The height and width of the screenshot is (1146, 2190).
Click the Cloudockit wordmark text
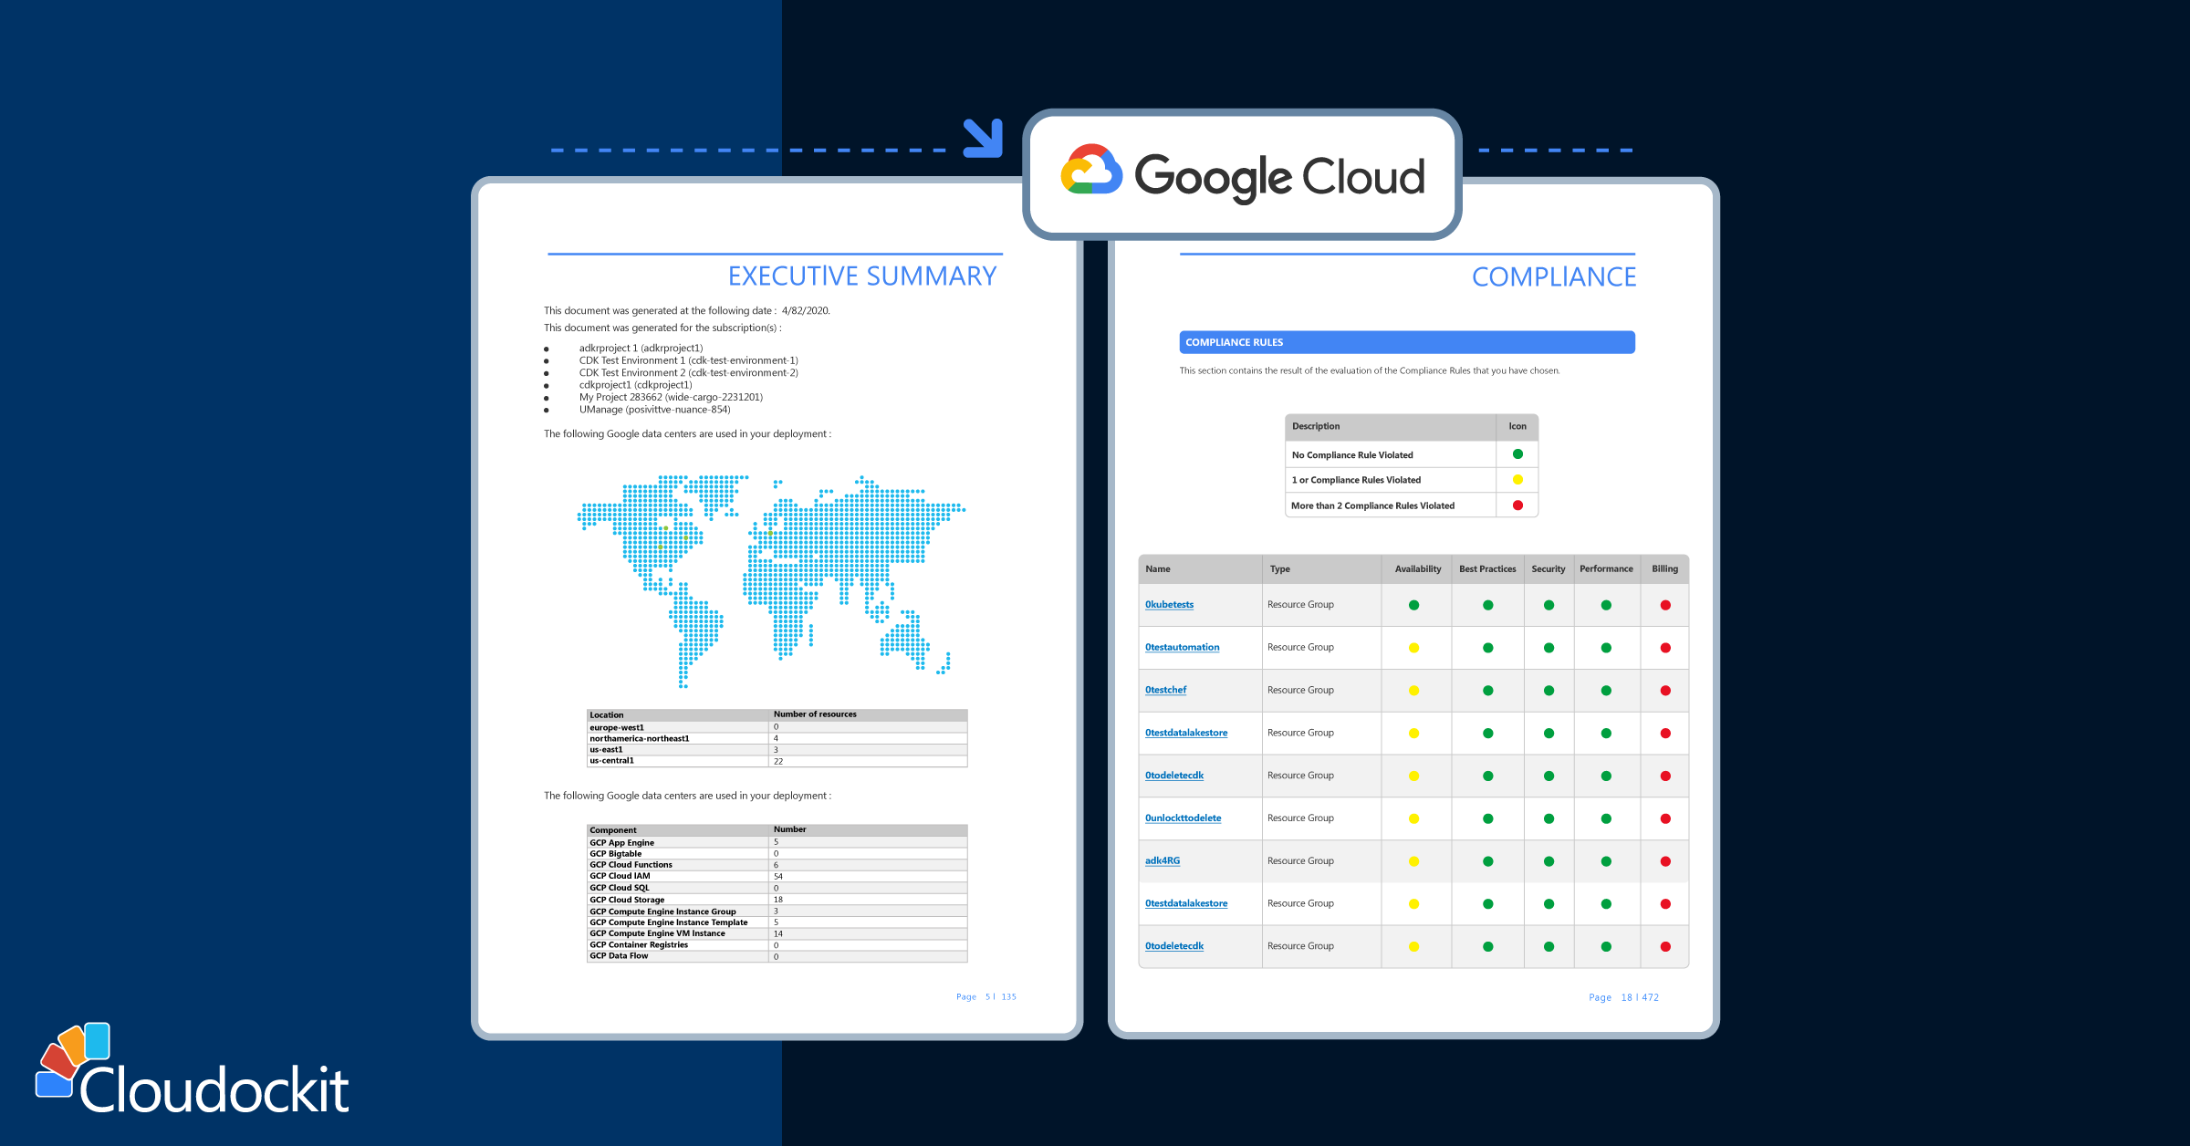214,1089
